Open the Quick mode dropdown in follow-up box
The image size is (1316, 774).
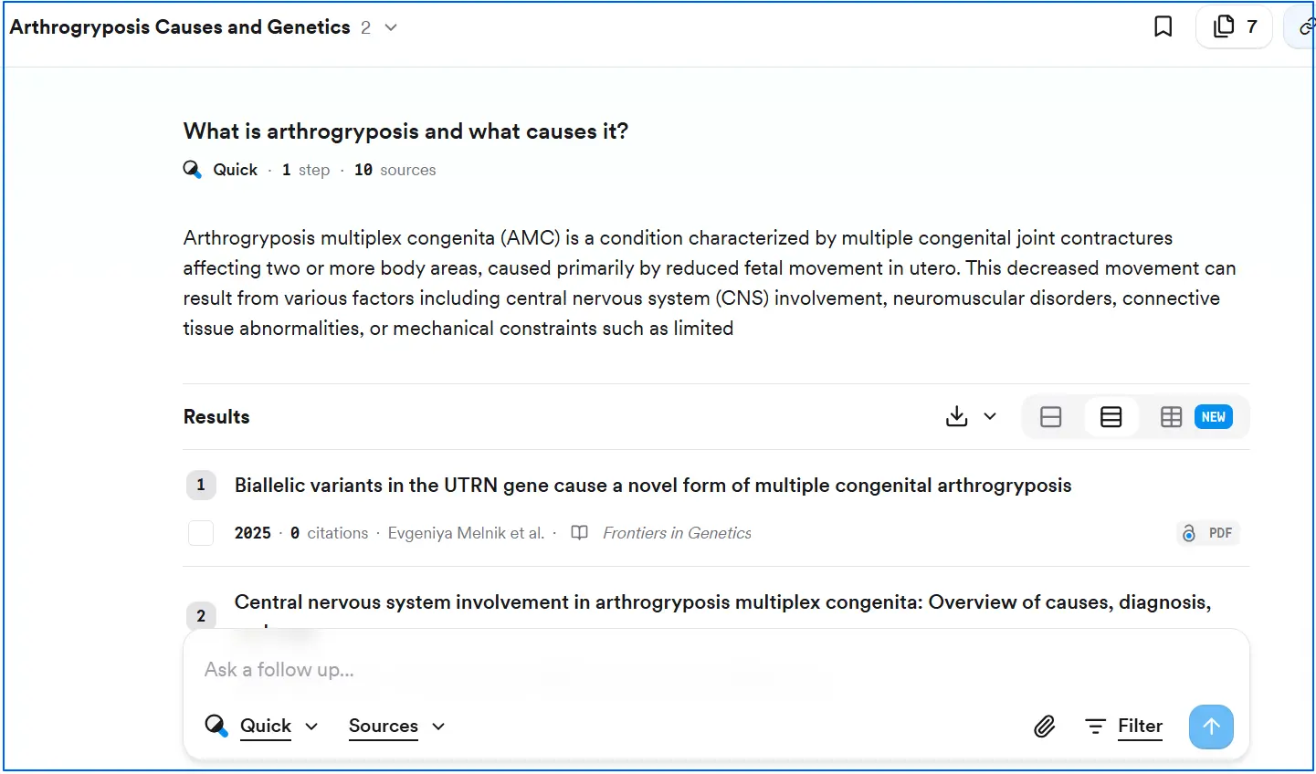[262, 727]
